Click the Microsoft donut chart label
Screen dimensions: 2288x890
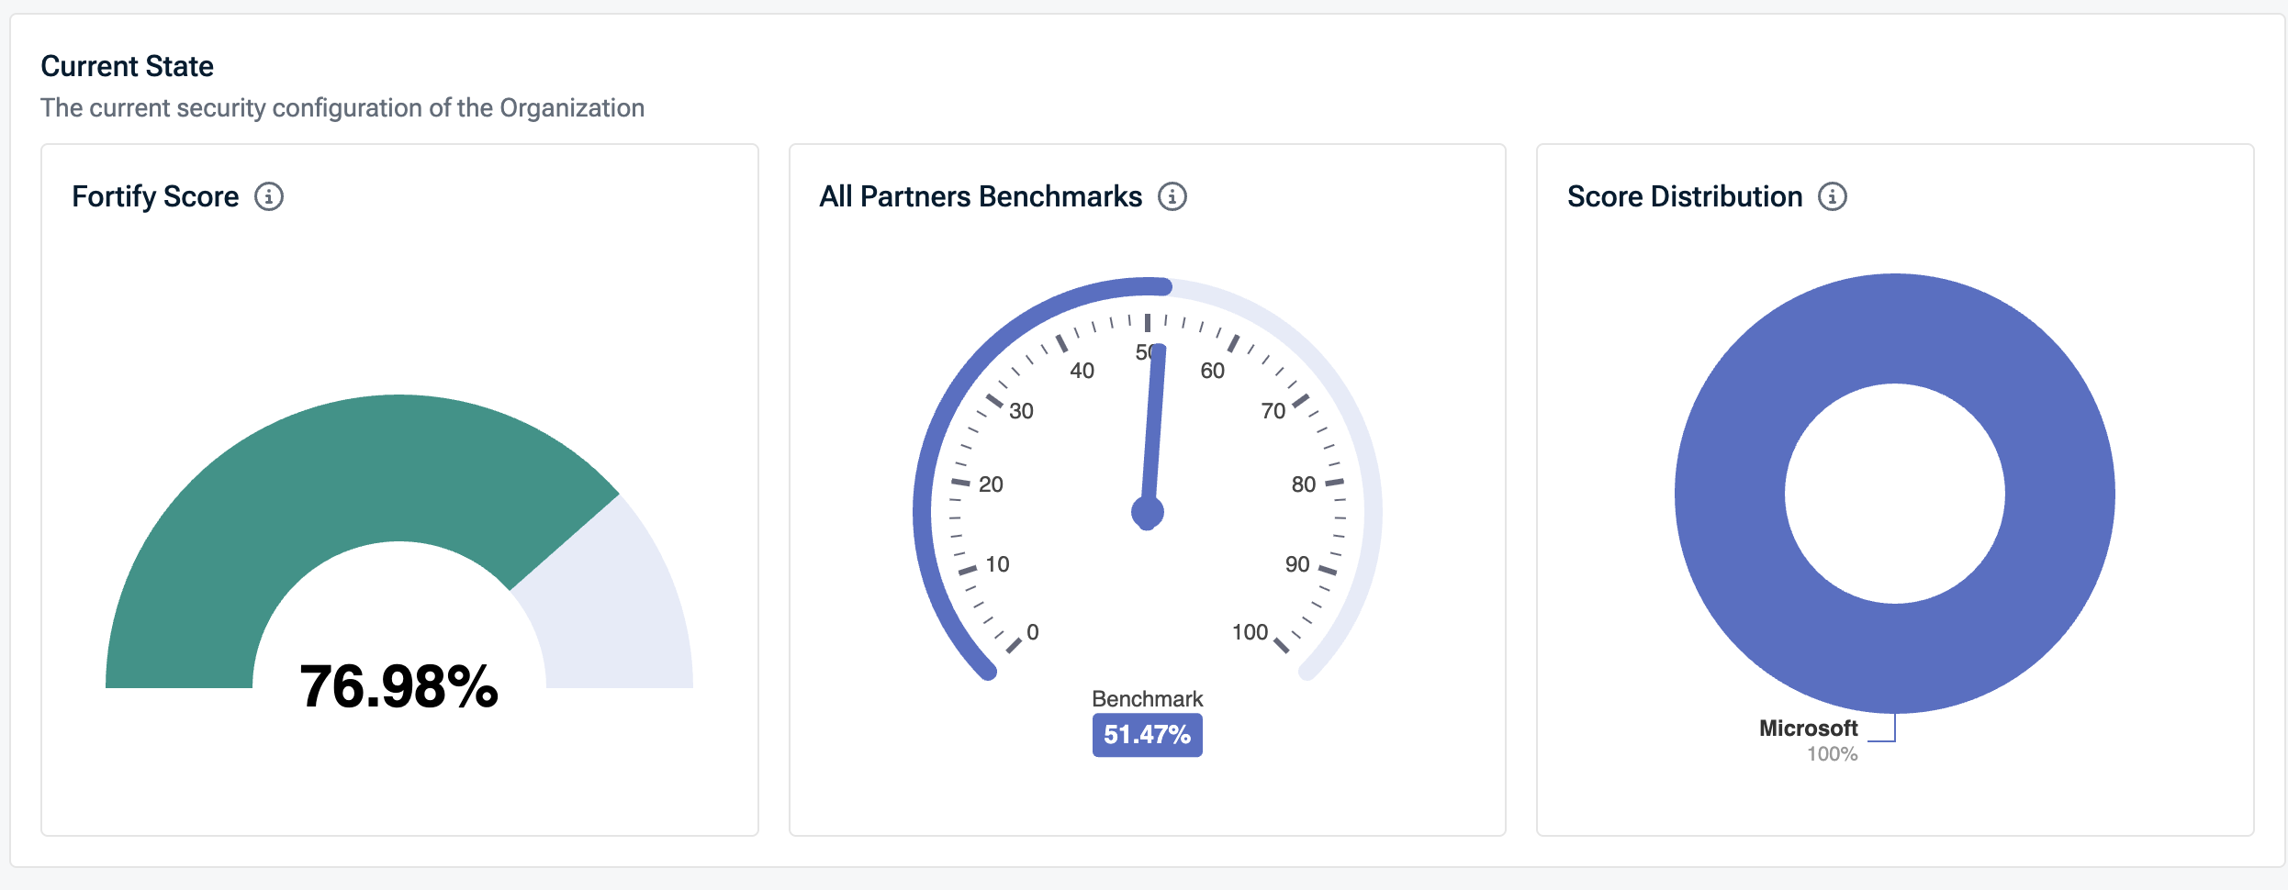1808,729
